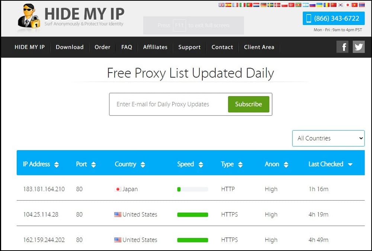Click the 4h 19m last checked value
The width and height of the screenshot is (372, 251).
pos(318,215)
